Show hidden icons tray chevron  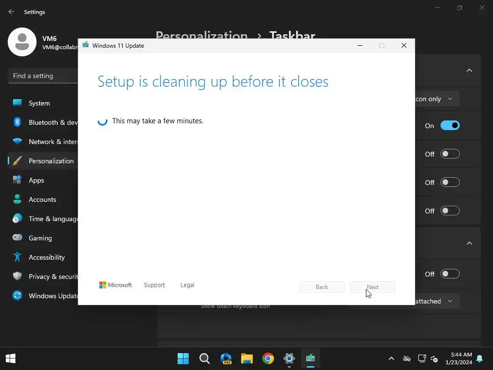391,358
